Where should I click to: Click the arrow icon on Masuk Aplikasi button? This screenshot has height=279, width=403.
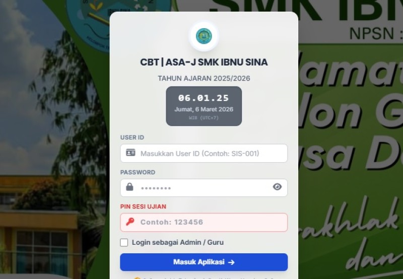pyautogui.click(x=231, y=262)
